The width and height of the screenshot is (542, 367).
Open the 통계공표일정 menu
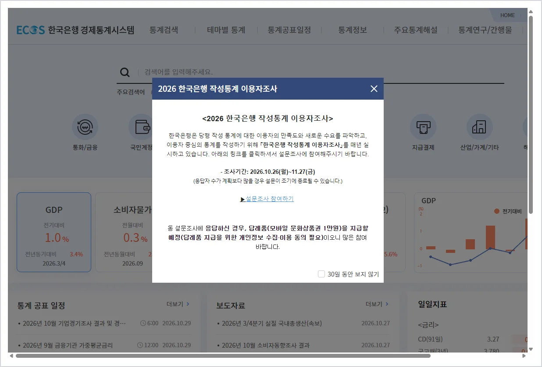(289, 30)
